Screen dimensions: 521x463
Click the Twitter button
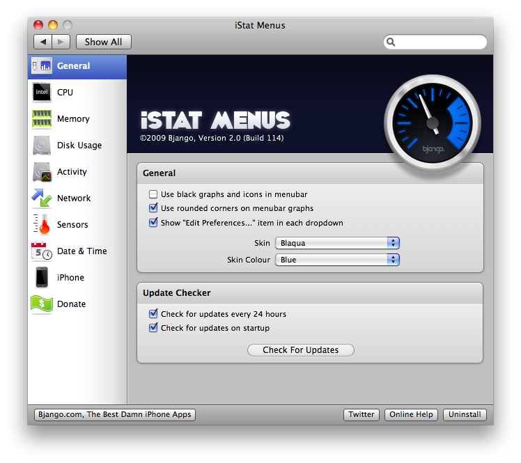coord(361,414)
